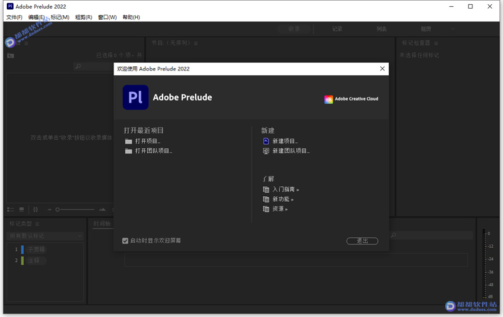
Task: Click the 时间轴 tab
Action: click(x=102, y=223)
